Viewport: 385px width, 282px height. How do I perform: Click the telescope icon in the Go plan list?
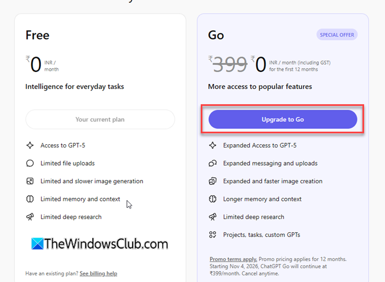213,217
